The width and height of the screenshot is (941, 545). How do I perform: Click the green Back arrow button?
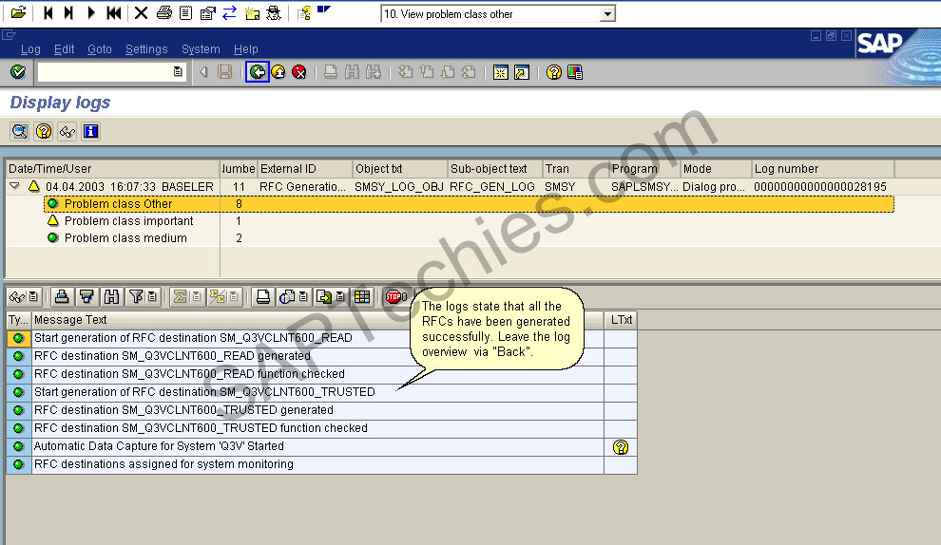pyautogui.click(x=258, y=72)
